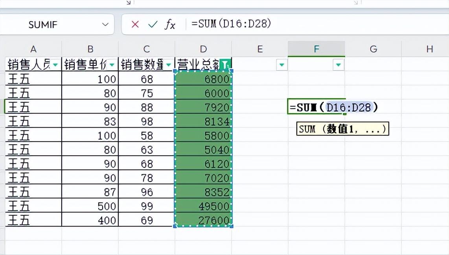Select quantity cell showing 69
Image resolution: width=449 pixels, height=255 pixels.
pyautogui.click(x=147, y=220)
